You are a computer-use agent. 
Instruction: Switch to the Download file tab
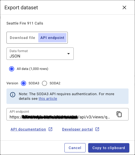click(22, 38)
